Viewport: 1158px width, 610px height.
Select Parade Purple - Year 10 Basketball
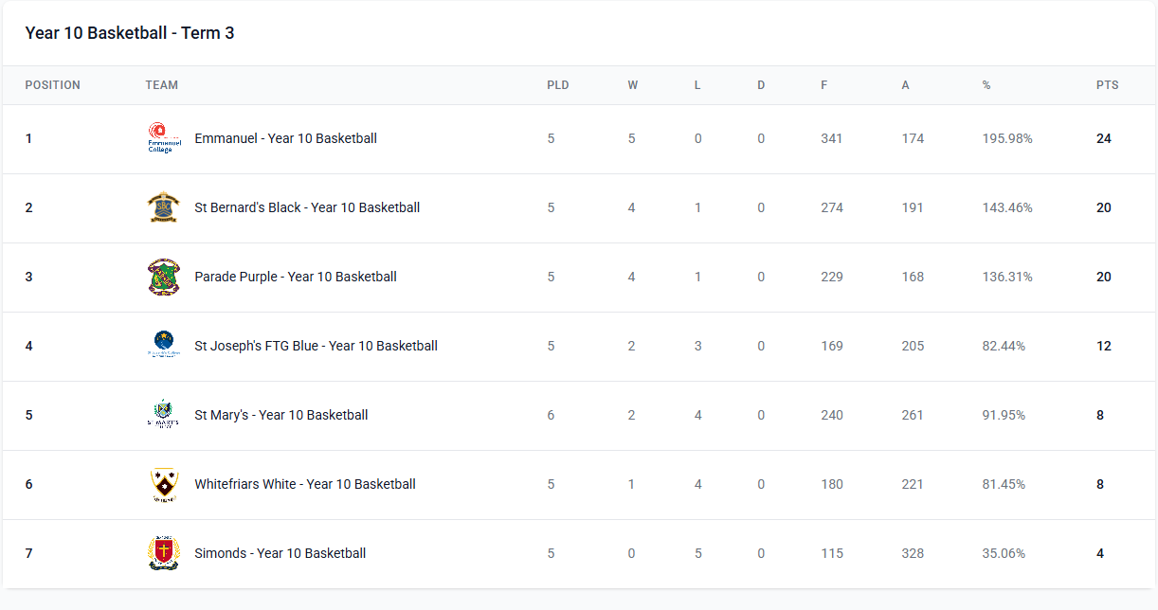[296, 277]
